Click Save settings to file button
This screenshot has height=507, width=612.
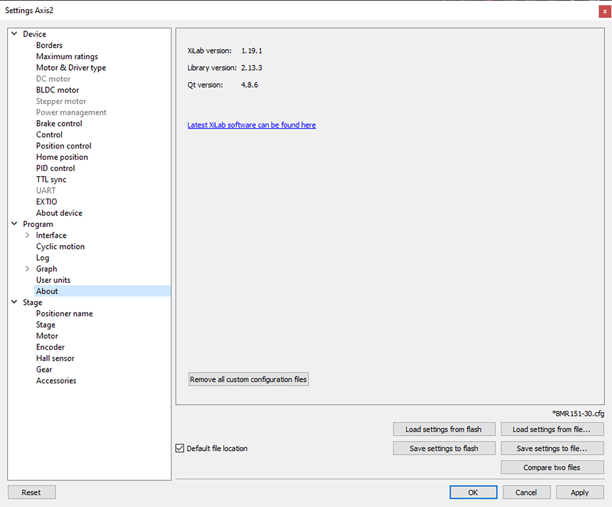pos(552,448)
